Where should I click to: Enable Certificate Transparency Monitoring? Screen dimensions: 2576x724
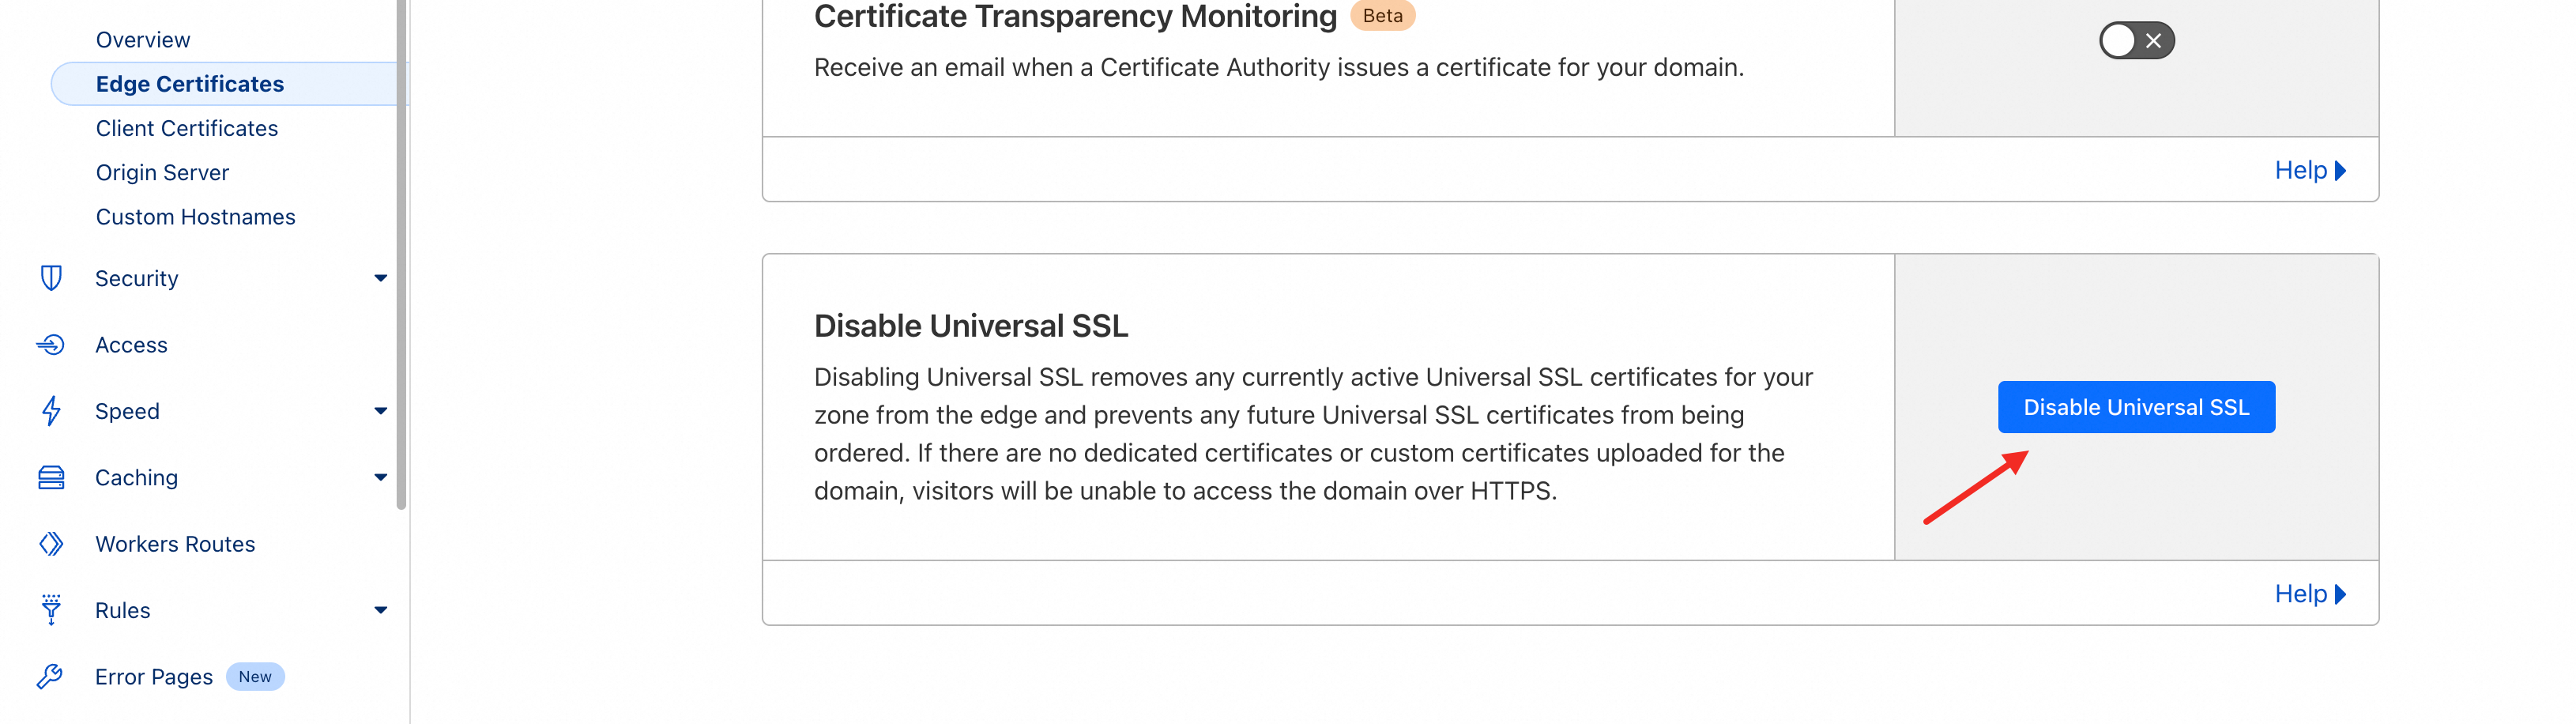2136,41
